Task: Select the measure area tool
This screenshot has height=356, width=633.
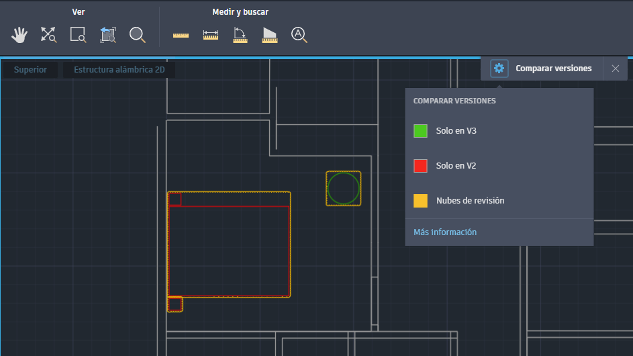Action: pyautogui.click(x=270, y=35)
